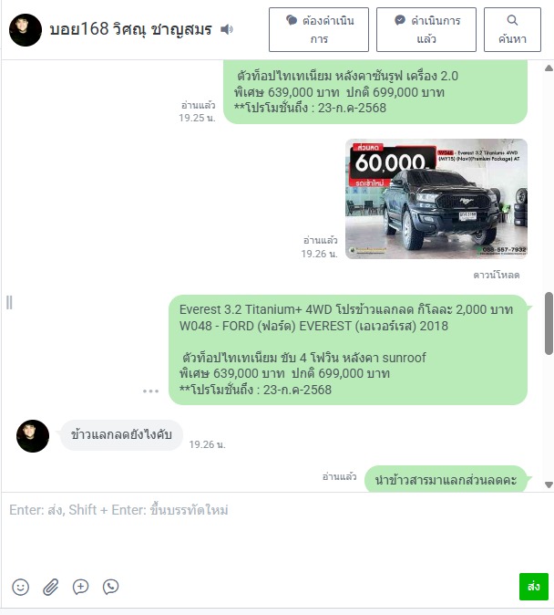Viewport: 554px width, 615px height.
Task: Open contact profile picture in header
Action: point(26,30)
